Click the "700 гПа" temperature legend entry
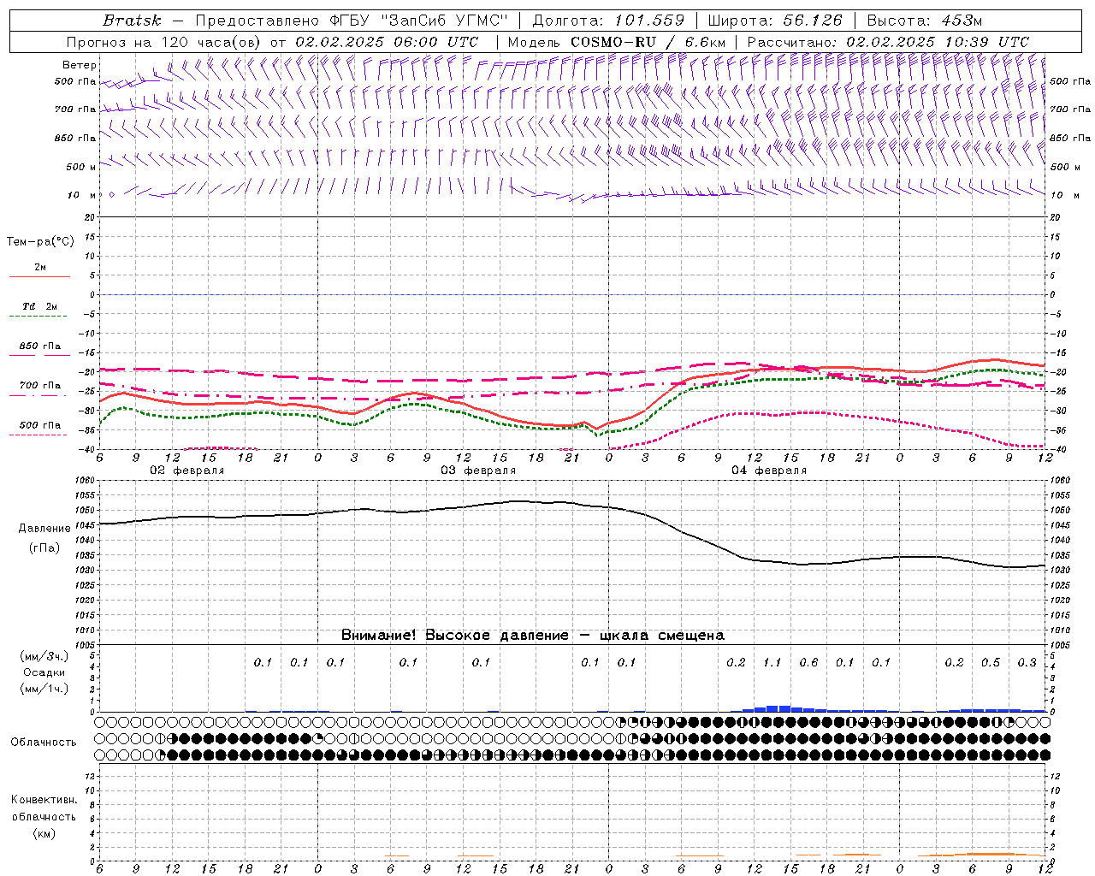The width and height of the screenshot is (1095, 876). (39, 386)
